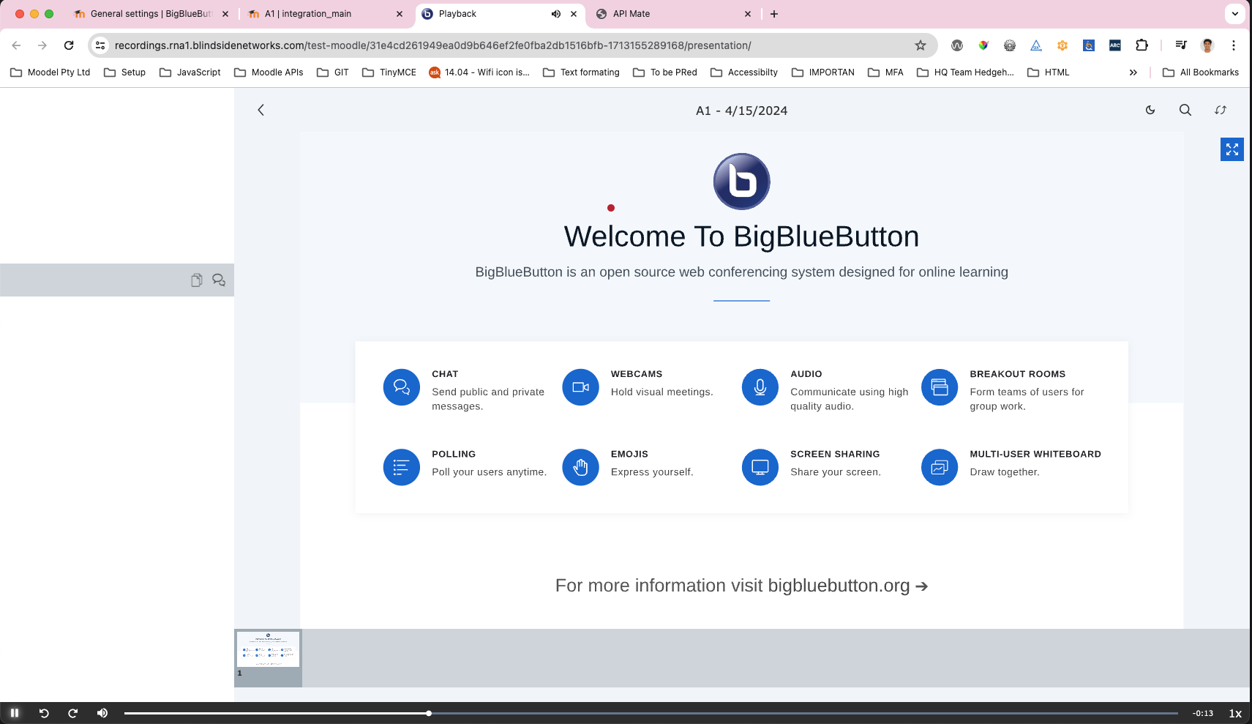Open the Setup bookmark folder
Screen dimensions: 1252x724
(124, 72)
